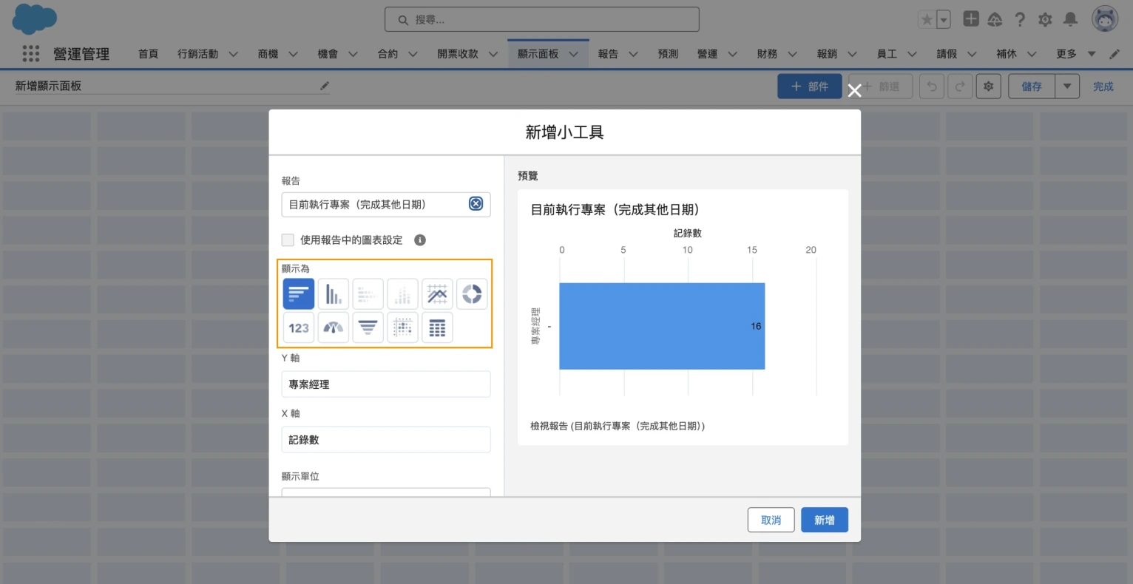Click the info icon beside chart settings
The image size is (1133, 584).
point(420,240)
